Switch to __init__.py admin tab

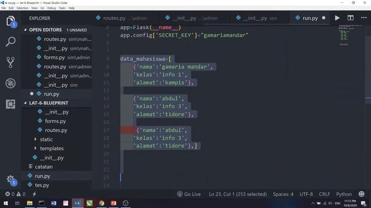(x=195, y=18)
